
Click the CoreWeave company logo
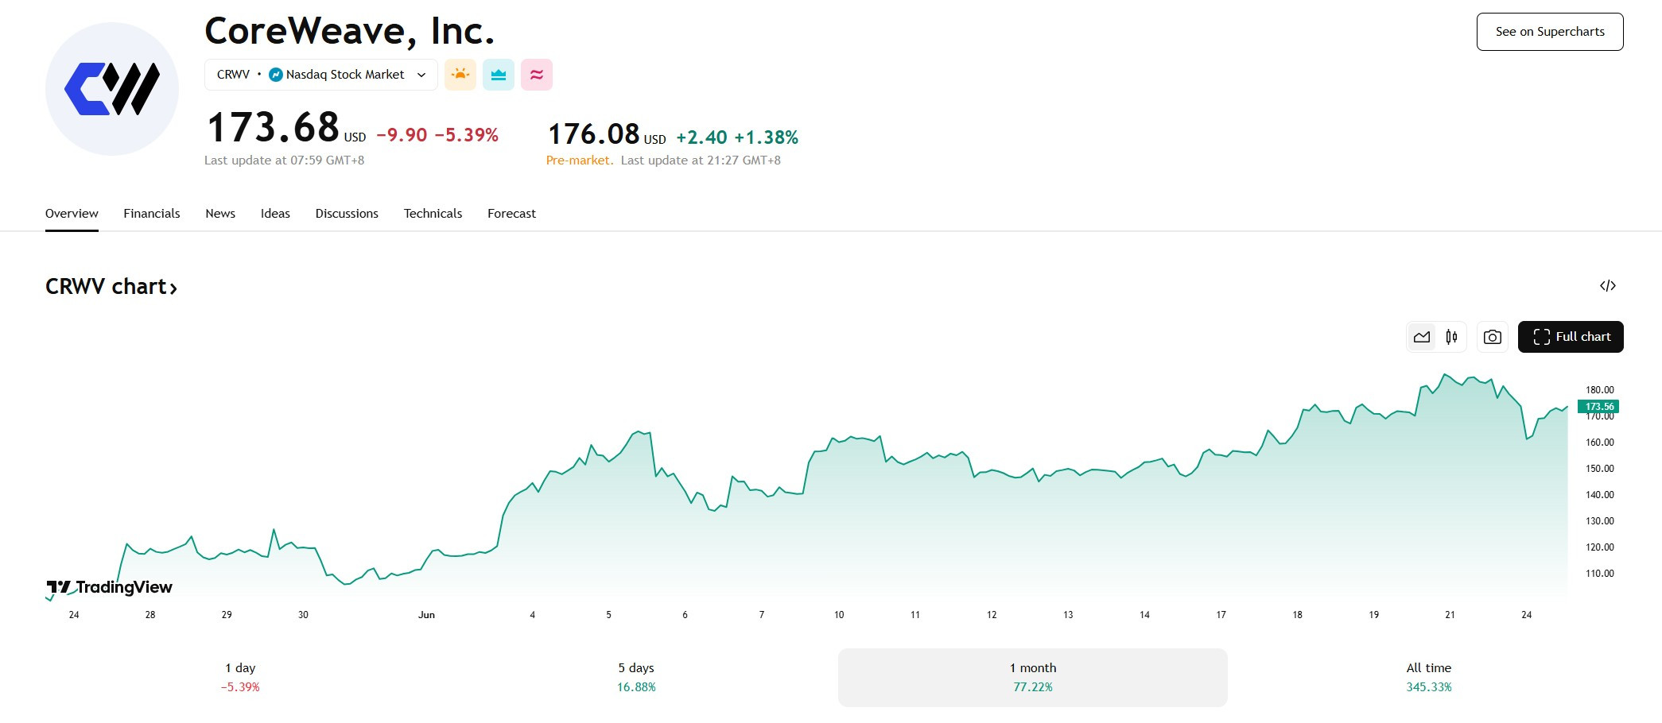[x=112, y=89]
